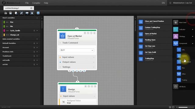
Task: Click the Cycle_Candle info icon
Action: [34, 31]
